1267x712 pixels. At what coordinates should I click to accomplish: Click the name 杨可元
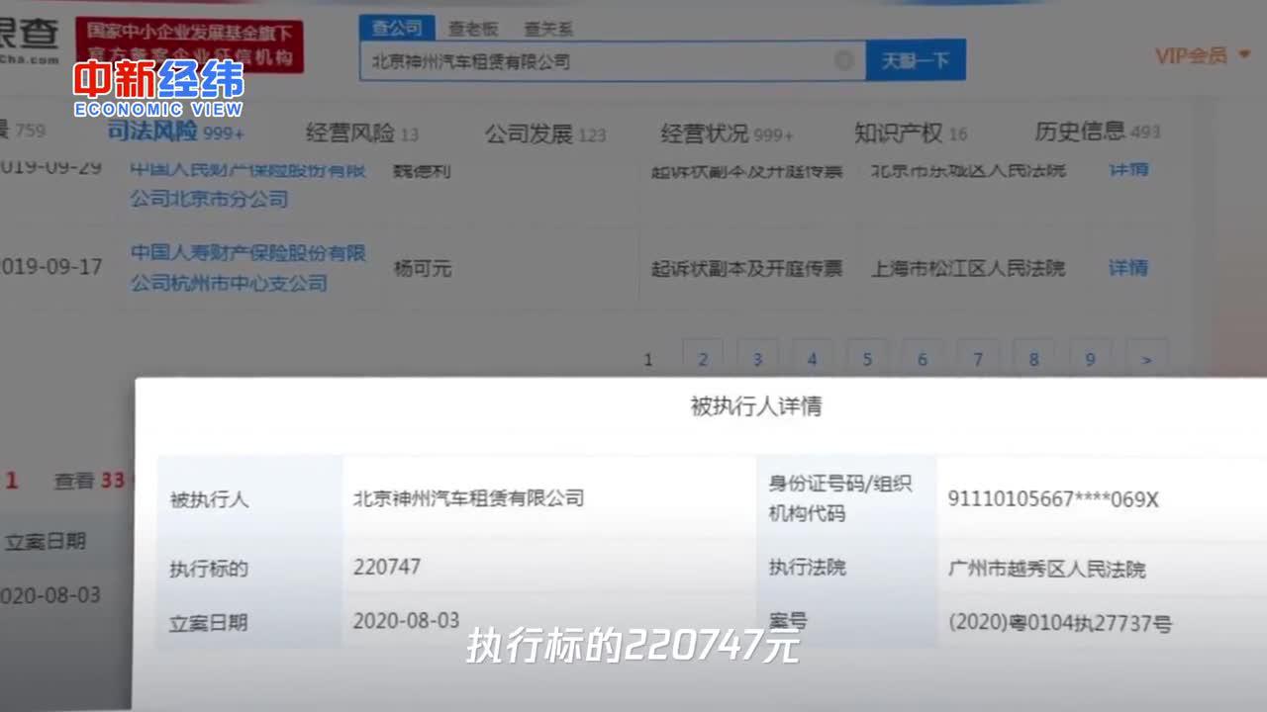click(x=422, y=268)
